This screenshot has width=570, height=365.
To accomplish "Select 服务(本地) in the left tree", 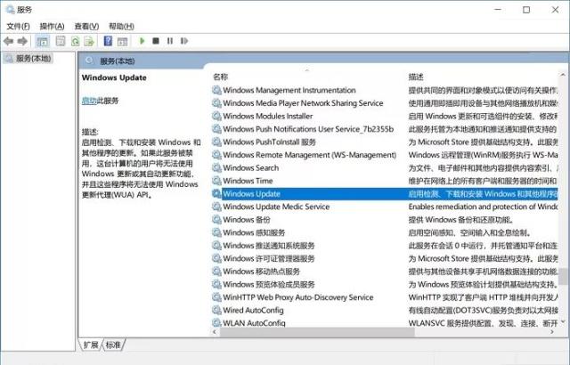I will tap(28, 59).
